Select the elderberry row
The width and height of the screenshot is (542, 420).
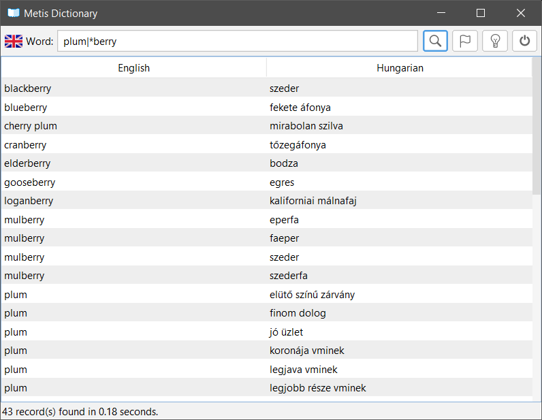(x=266, y=163)
